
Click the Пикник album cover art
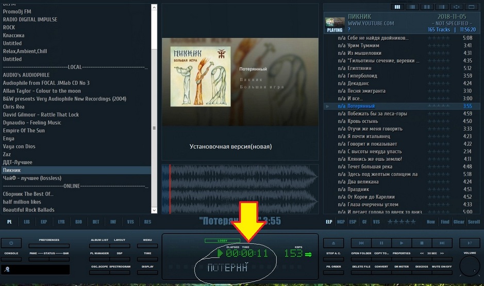tap(201, 76)
